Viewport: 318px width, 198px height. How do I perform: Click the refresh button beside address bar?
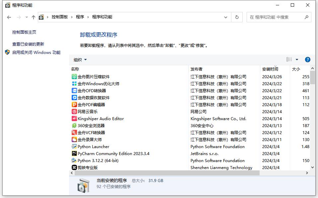point(237,17)
